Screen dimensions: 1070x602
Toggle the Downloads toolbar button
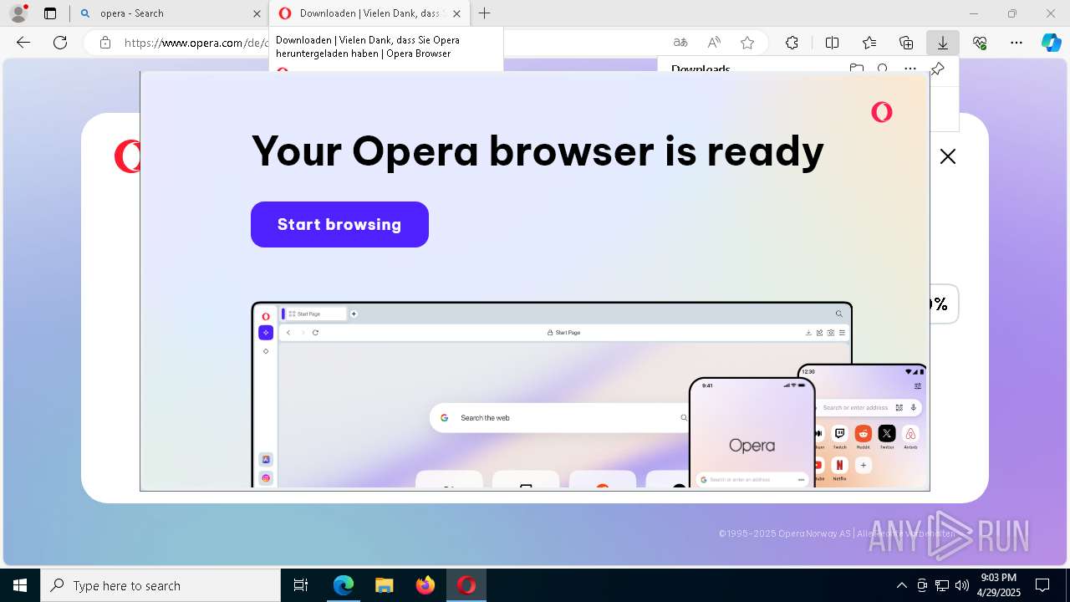(943, 43)
